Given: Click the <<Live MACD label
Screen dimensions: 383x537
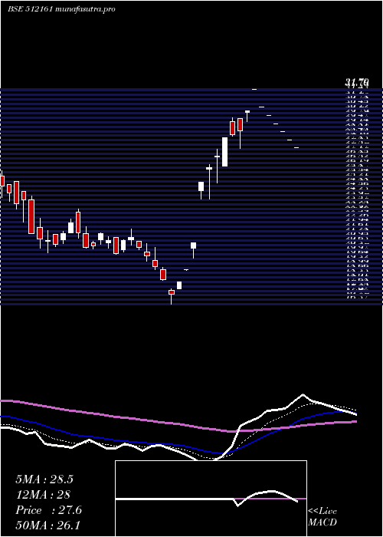Looking at the screenshot, I should (322, 517).
